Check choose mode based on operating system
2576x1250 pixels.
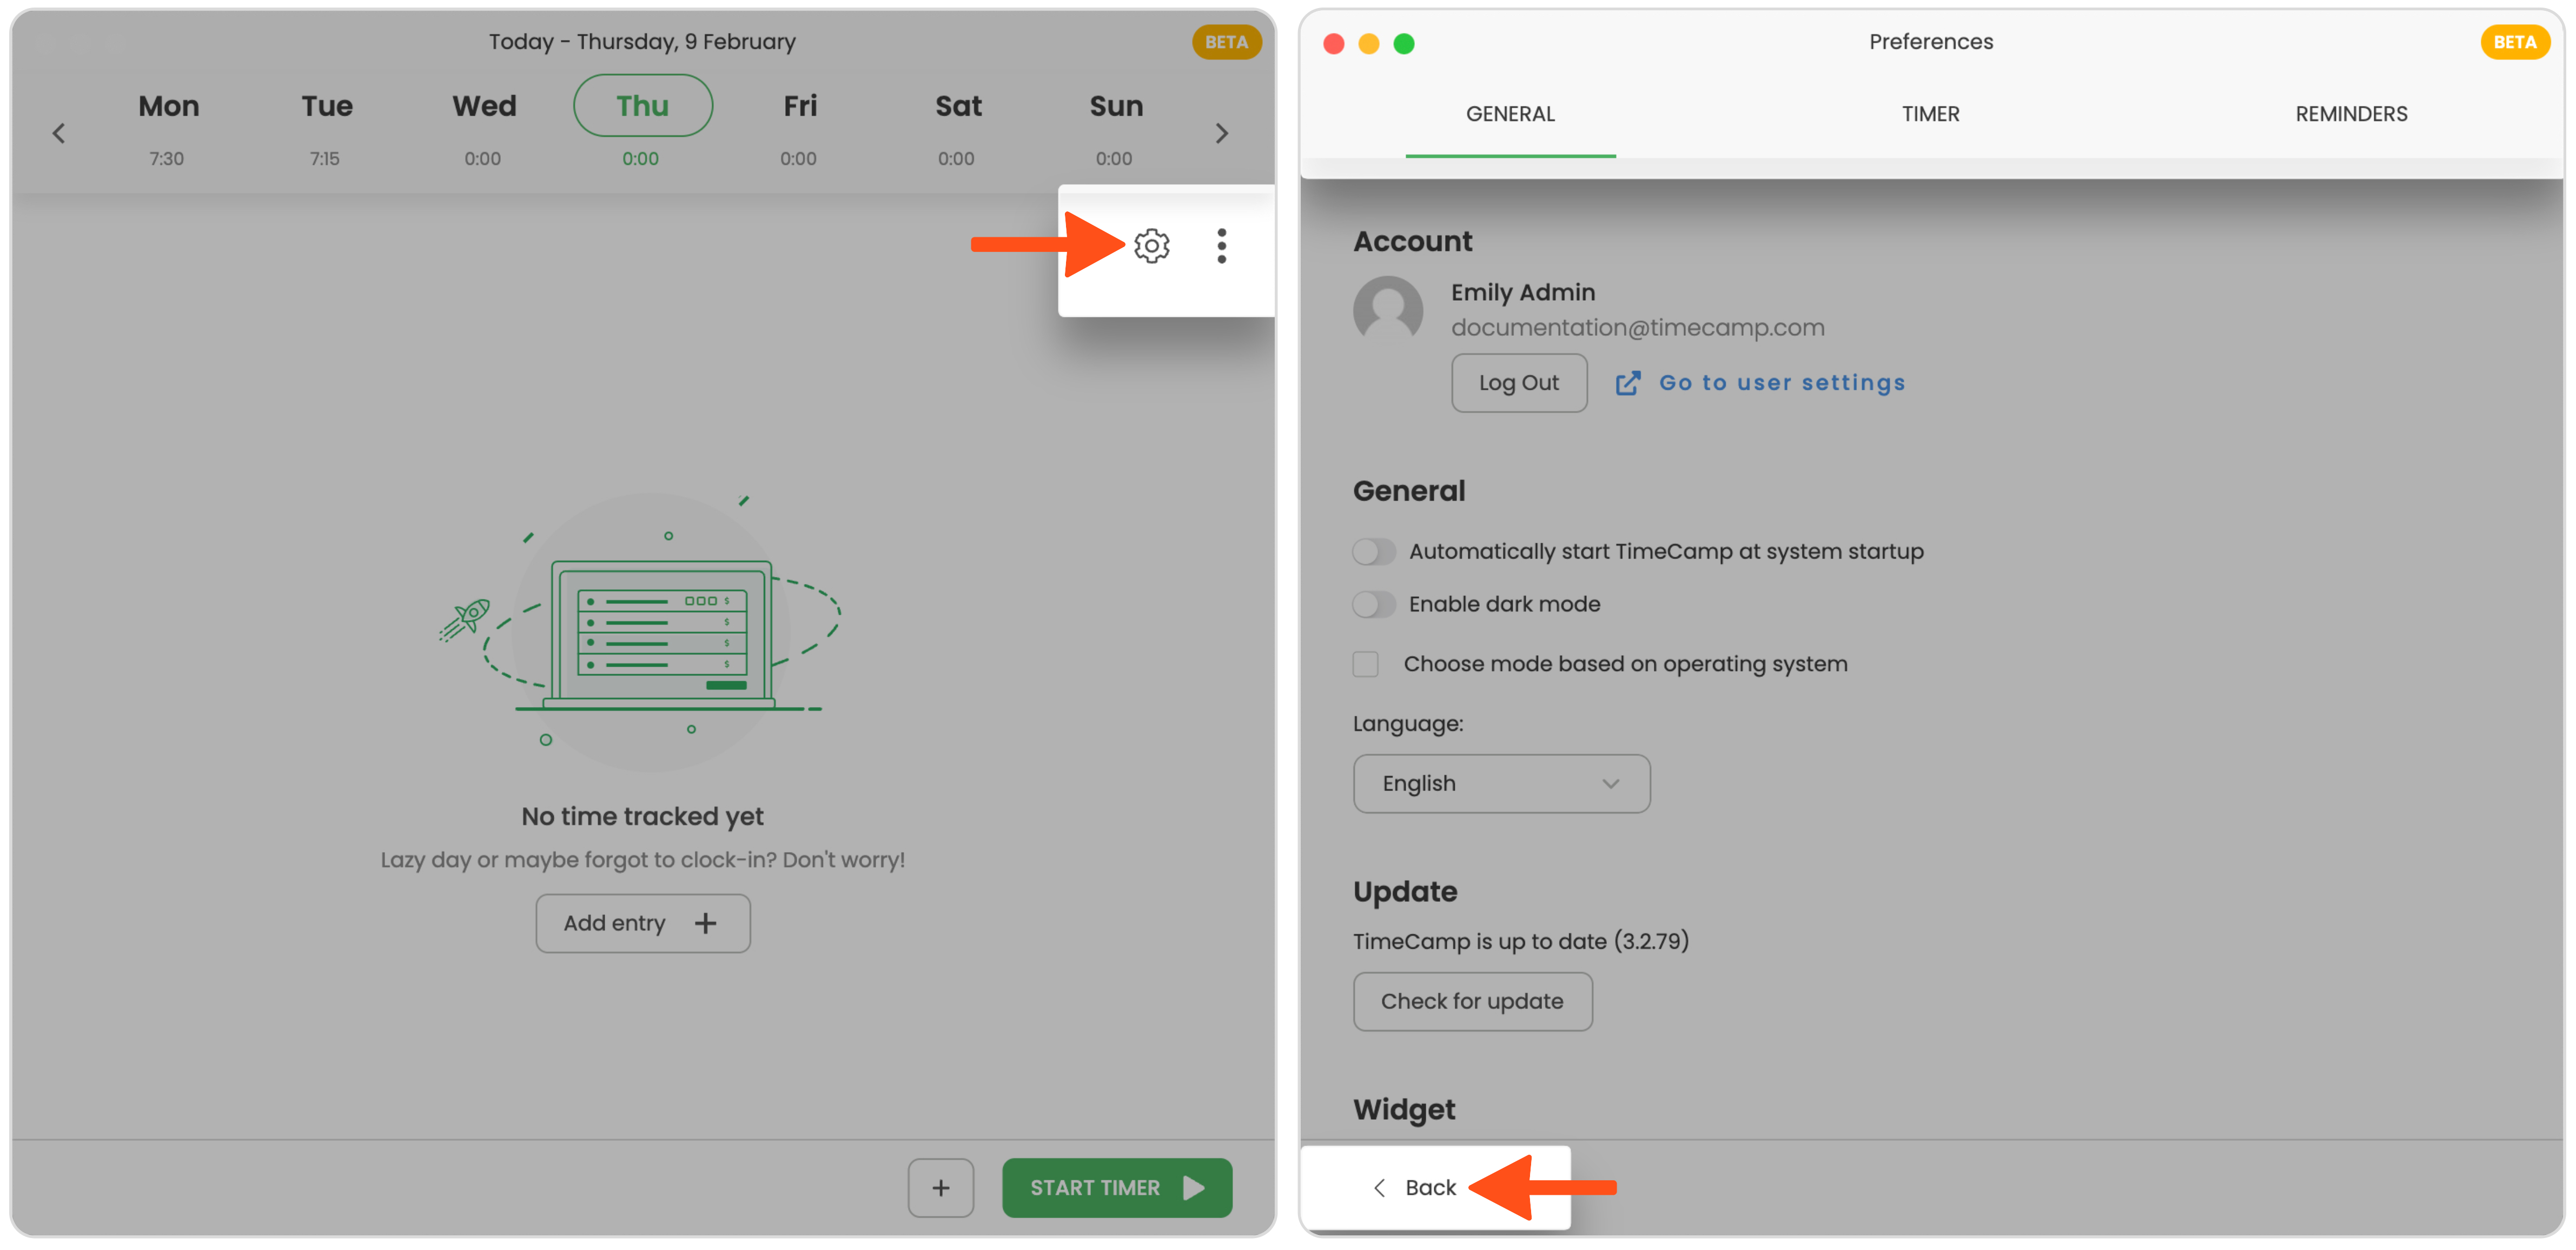coord(1366,664)
